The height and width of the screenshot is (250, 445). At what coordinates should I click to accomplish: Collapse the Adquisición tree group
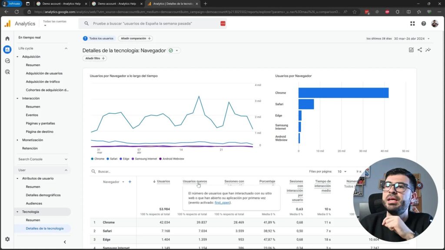[17, 57]
